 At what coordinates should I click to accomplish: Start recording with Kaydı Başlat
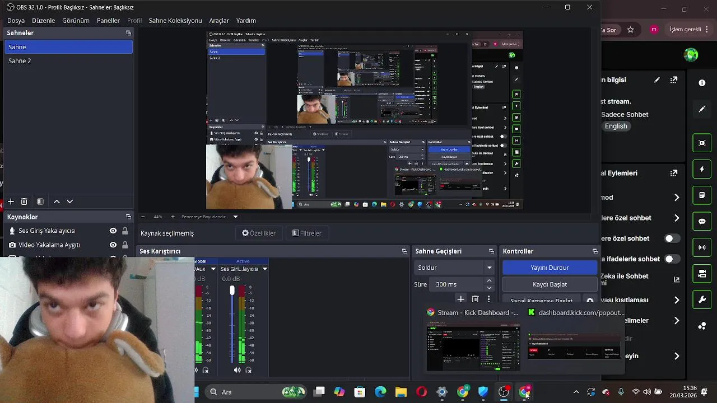tap(550, 284)
